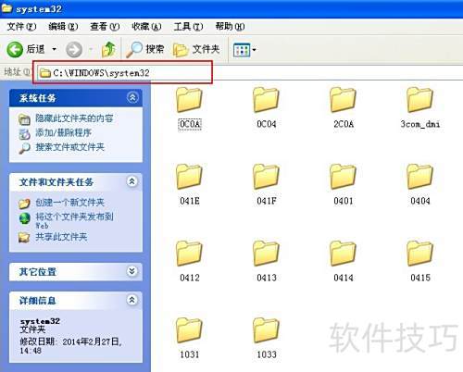The width and height of the screenshot is (463, 372).
Task: Collapse the 系统任务 panel
Action: click(x=132, y=98)
